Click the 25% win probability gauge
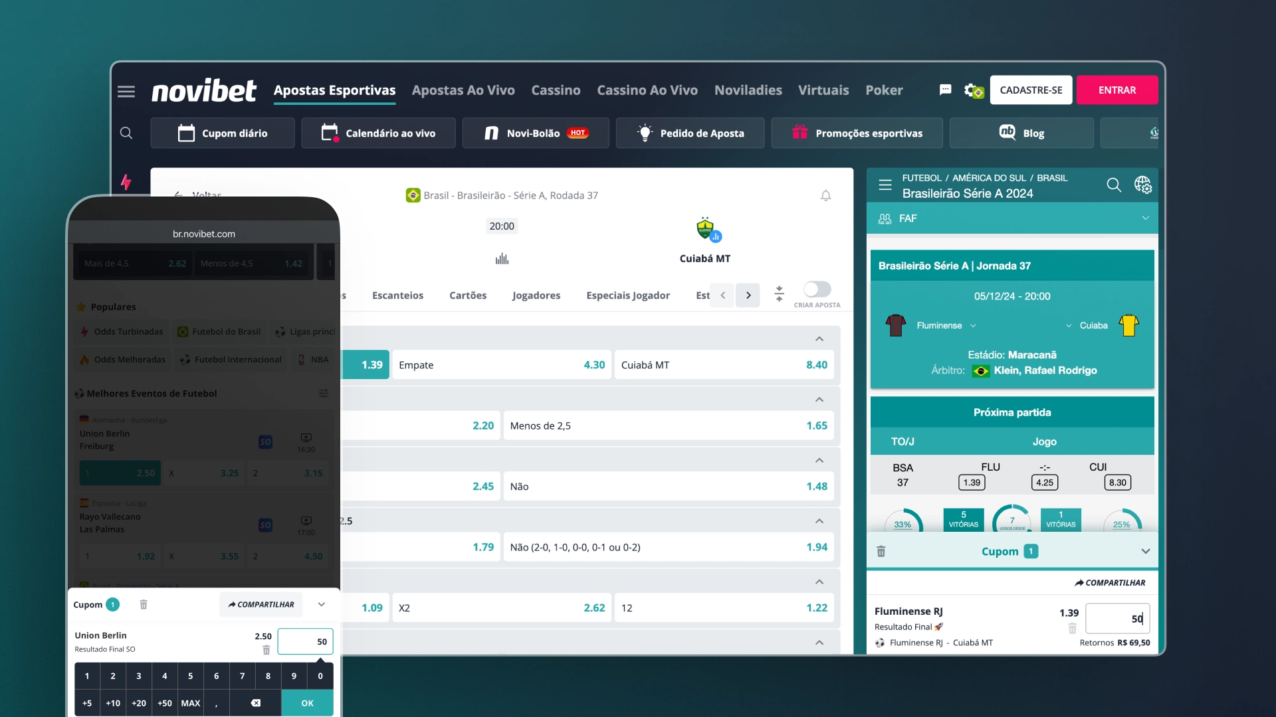Viewport: 1276px width, 717px height. [1122, 522]
